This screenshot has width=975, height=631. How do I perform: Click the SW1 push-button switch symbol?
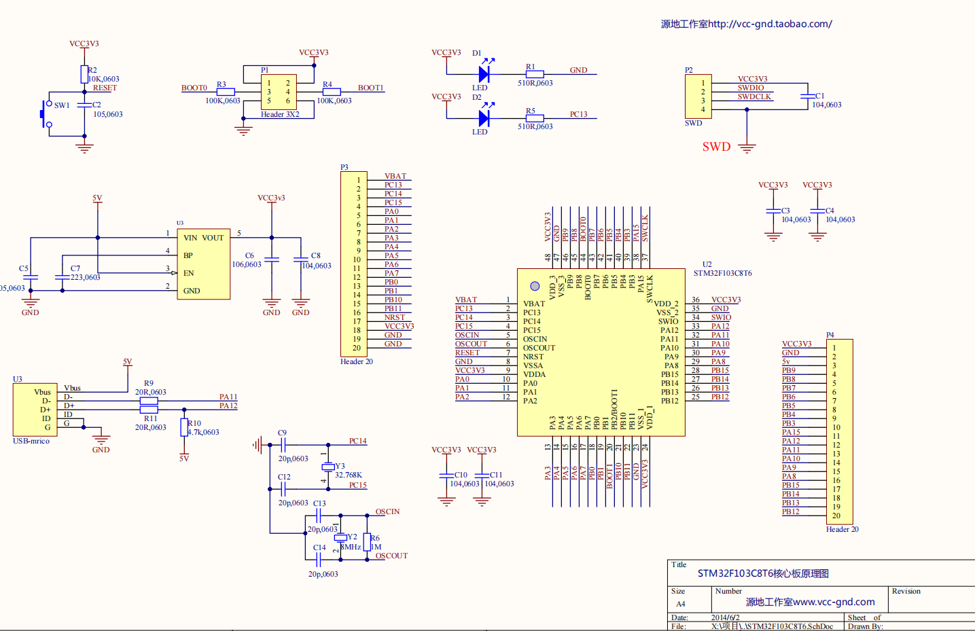(x=46, y=114)
